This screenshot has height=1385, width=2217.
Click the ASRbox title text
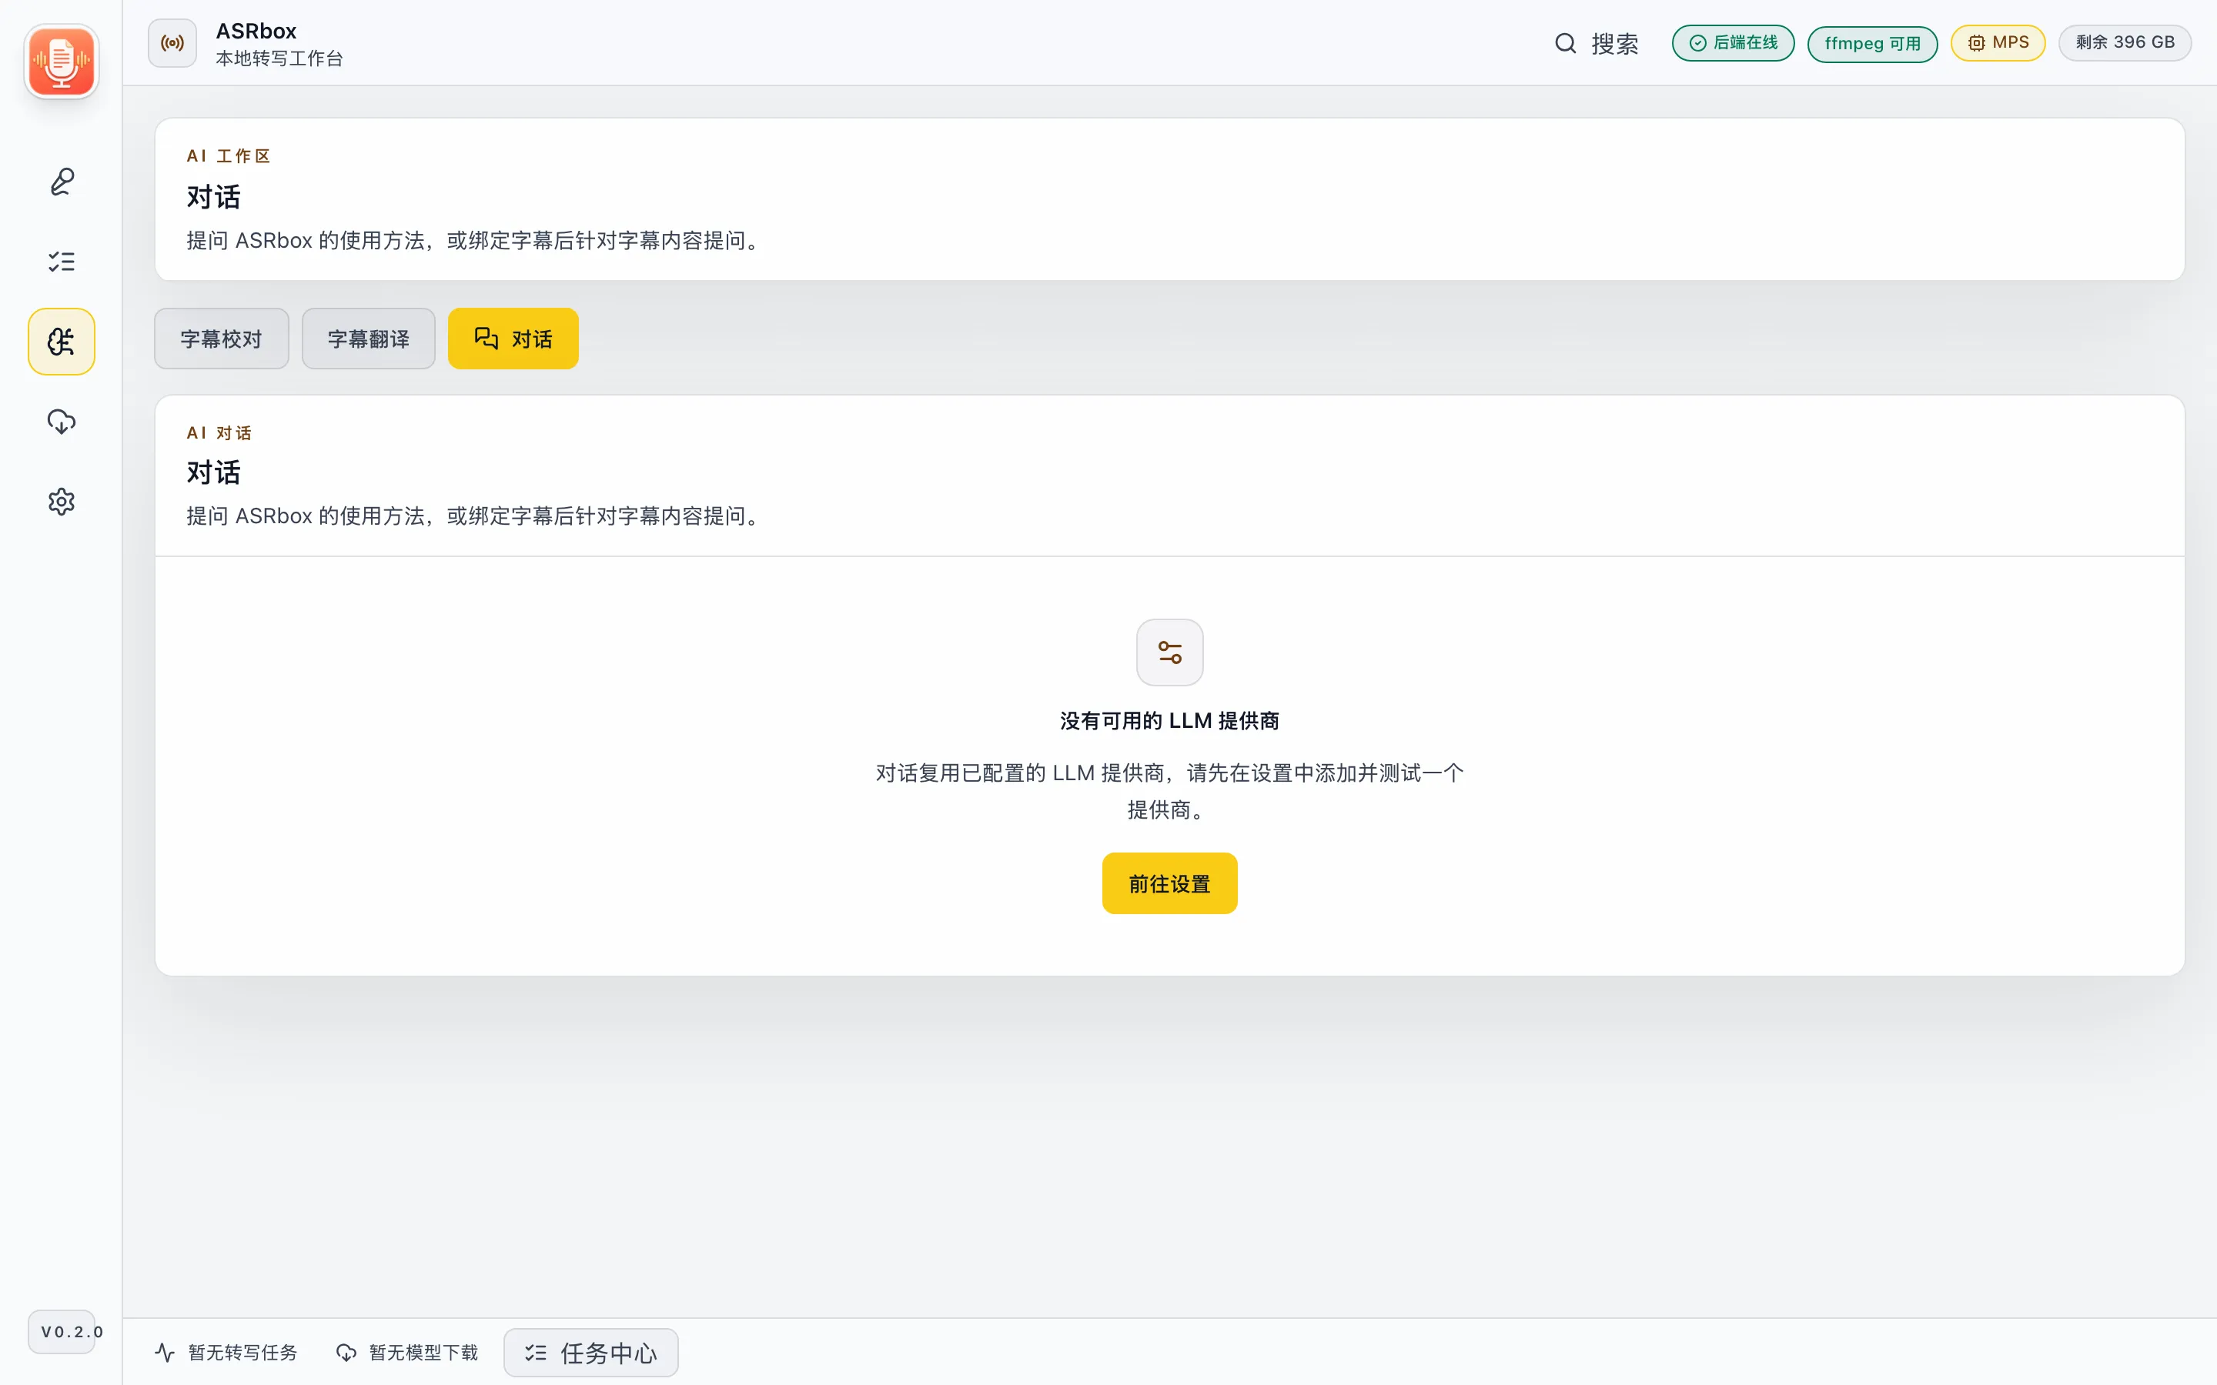pos(256,31)
